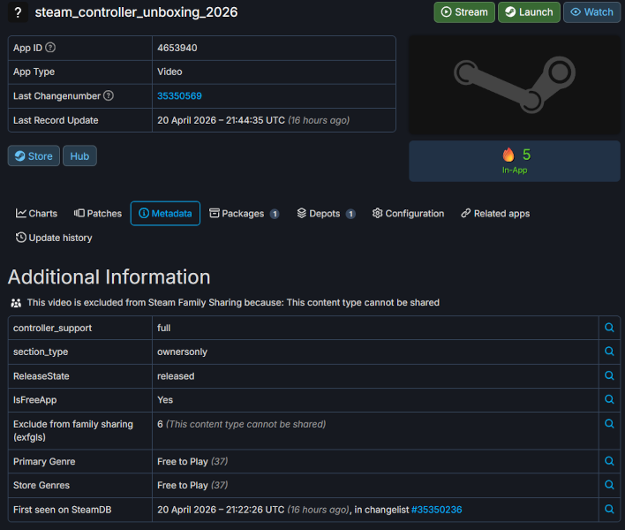Click search icon in controller_support row
The height and width of the screenshot is (530, 625).
pyautogui.click(x=609, y=328)
